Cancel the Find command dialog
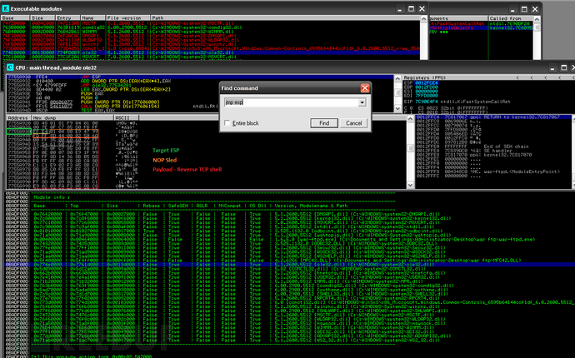The height and width of the screenshot is (358, 575). tap(352, 122)
